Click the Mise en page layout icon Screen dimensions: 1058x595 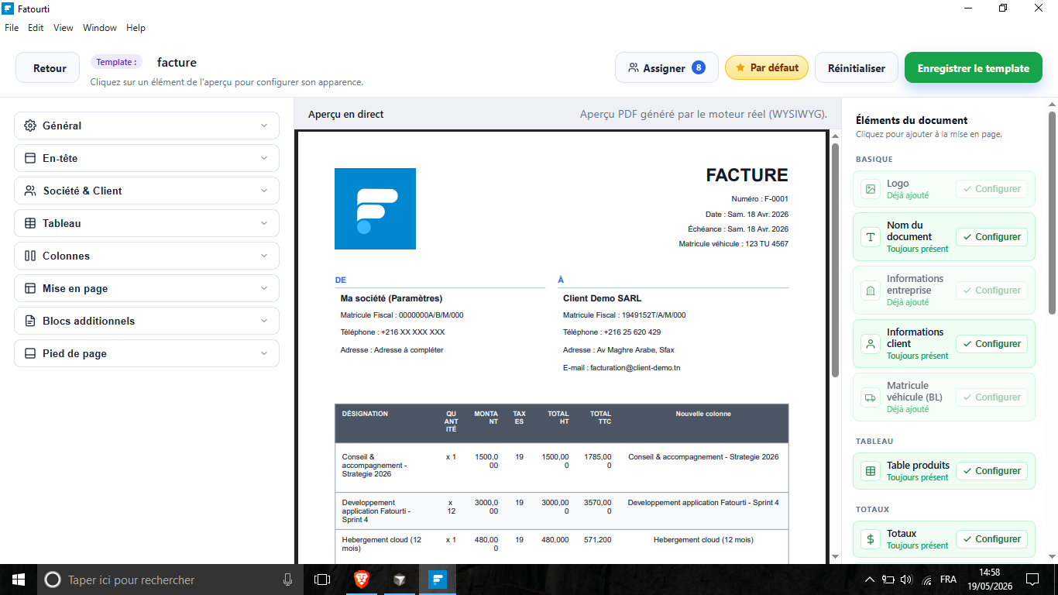click(30, 288)
